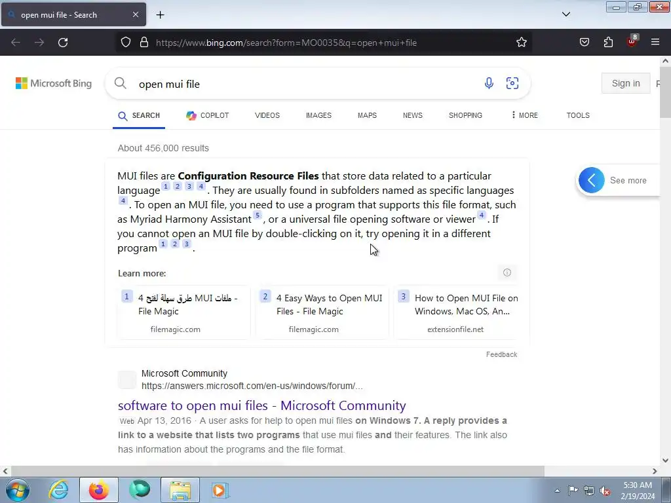Open Windows Explorer folder from taskbar
The height and width of the screenshot is (503, 671).
click(180, 490)
